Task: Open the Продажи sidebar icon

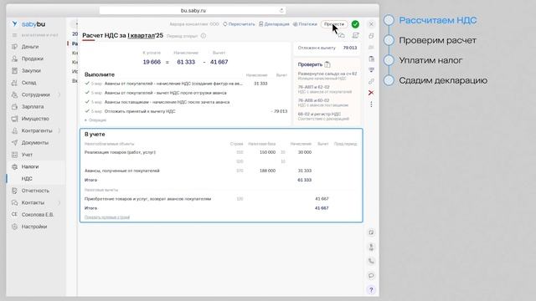Action: point(14,59)
